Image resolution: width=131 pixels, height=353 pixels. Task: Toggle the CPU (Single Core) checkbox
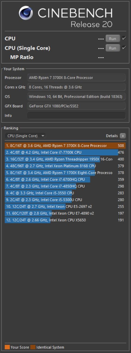(x=124, y=48)
